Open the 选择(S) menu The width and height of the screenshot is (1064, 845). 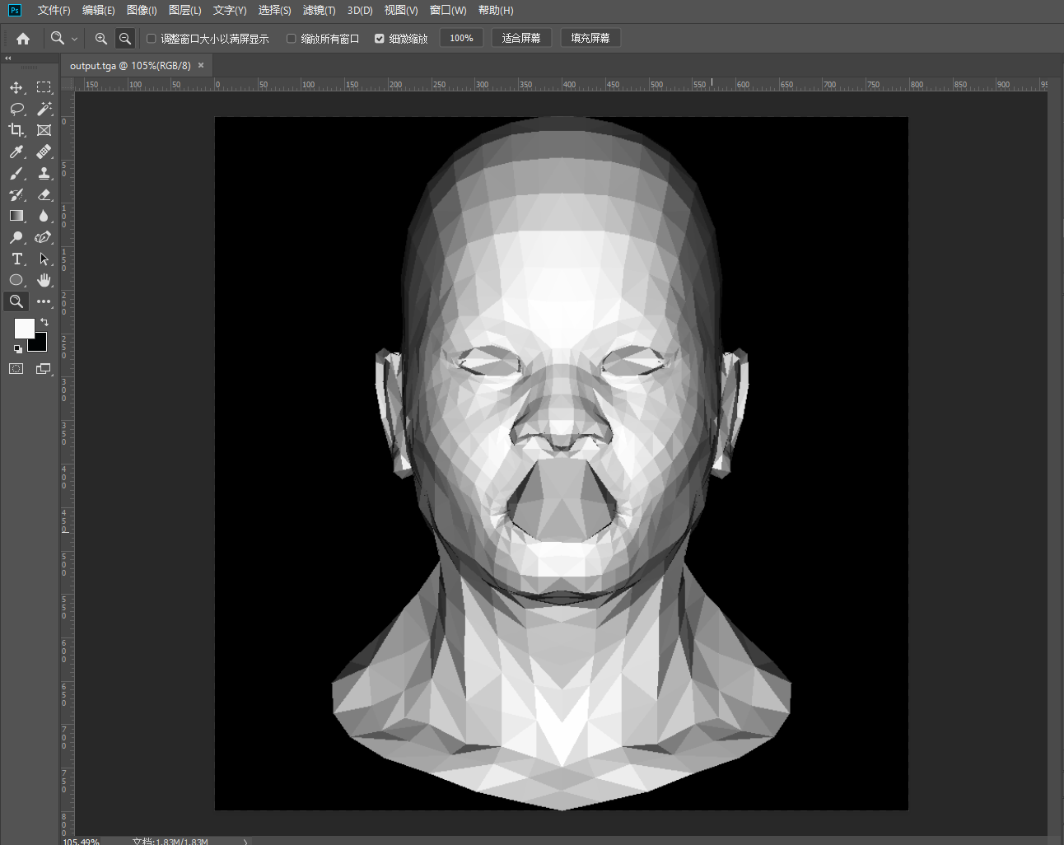tap(274, 11)
